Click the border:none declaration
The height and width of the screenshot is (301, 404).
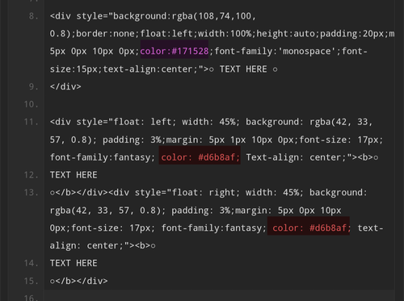pos(105,34)
